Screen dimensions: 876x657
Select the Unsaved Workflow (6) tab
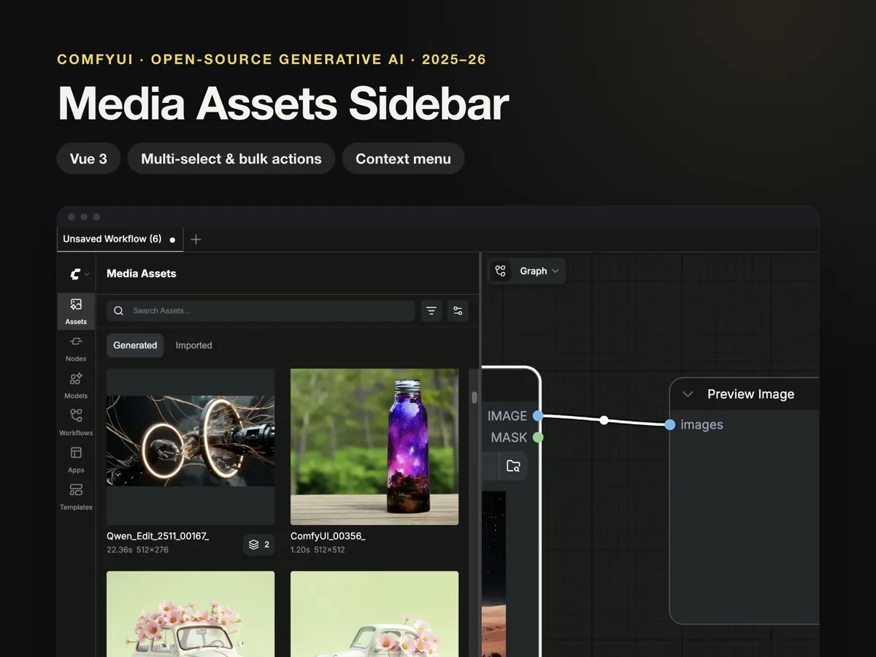click(119, 239)
